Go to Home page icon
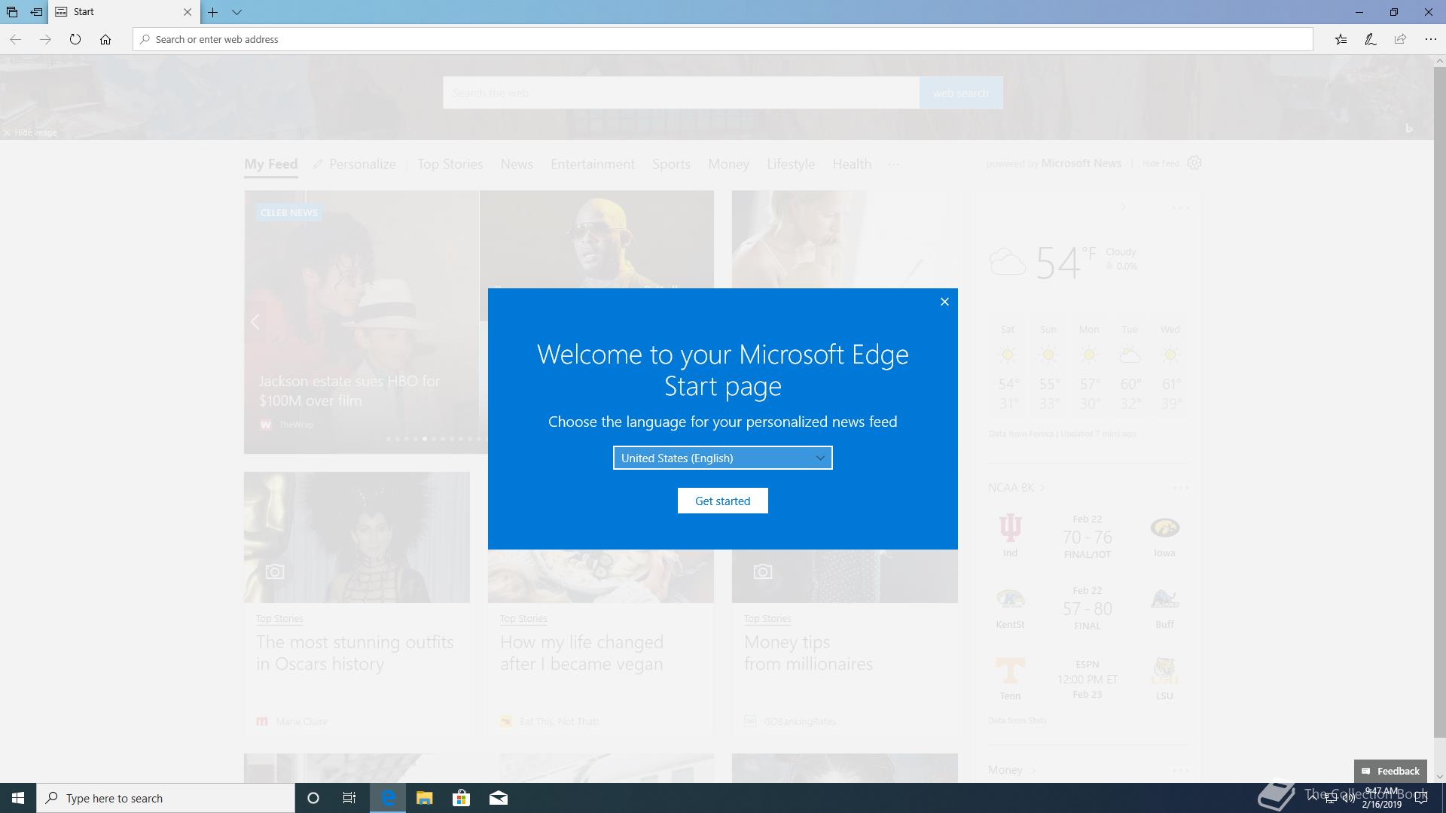The width and height of the screenshot is (1446, 813). [x=105, y=39]
